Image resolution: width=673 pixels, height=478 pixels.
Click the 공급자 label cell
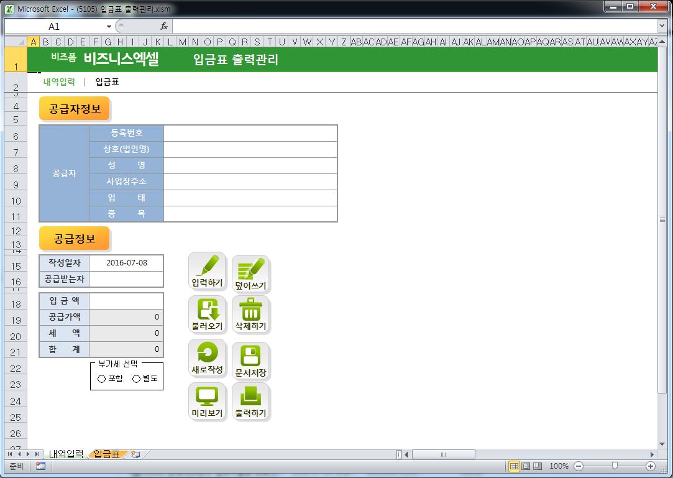click(64, 173)
